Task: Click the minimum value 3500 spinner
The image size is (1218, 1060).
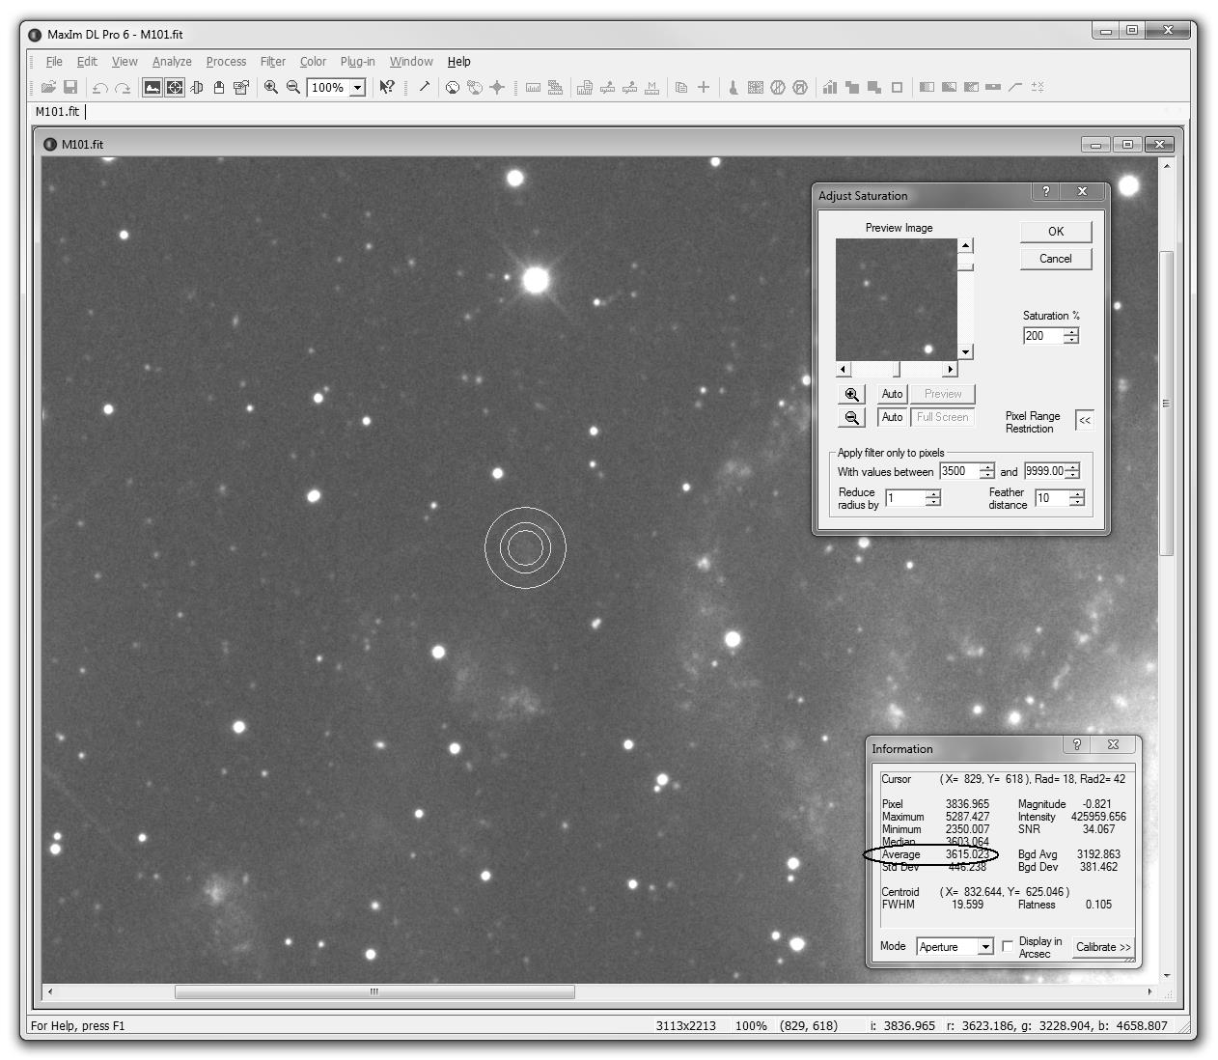Action: [986, 471]
